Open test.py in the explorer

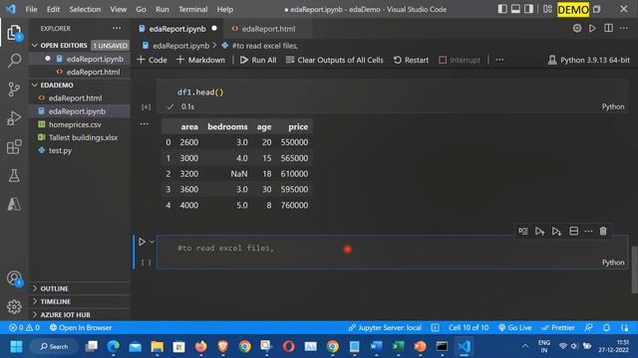[60, 150]
